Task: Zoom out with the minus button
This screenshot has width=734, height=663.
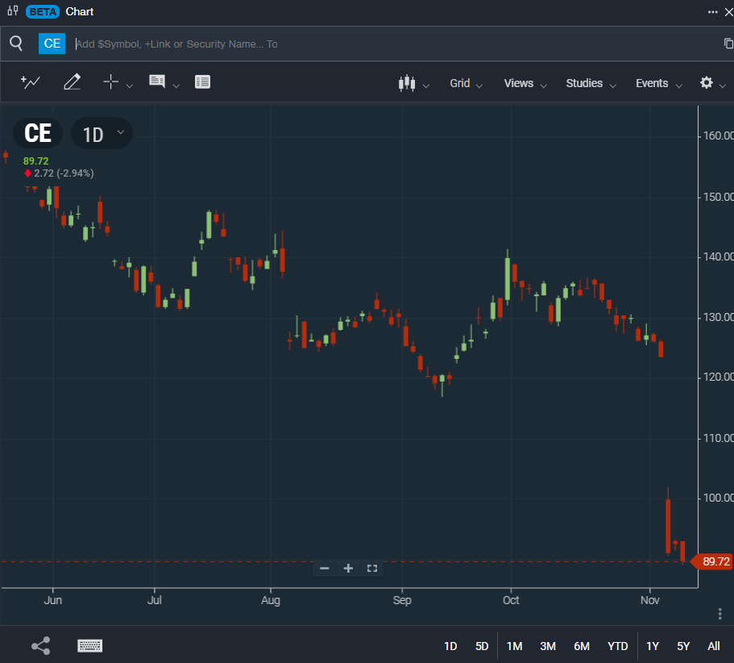Action: [325, 569]
